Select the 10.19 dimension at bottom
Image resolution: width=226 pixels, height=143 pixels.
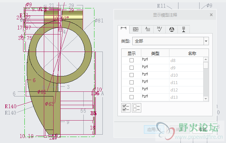27,136
